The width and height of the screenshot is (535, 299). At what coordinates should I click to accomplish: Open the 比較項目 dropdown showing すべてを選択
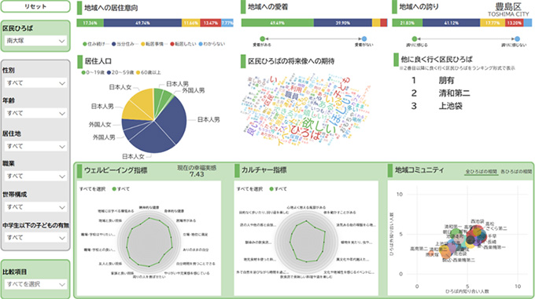pyautogui.click(x=35, y=284)
